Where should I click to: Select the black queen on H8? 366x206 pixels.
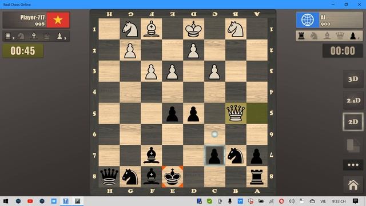[x=109, y=177]
